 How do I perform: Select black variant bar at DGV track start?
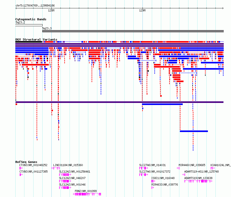click(29, 42)
